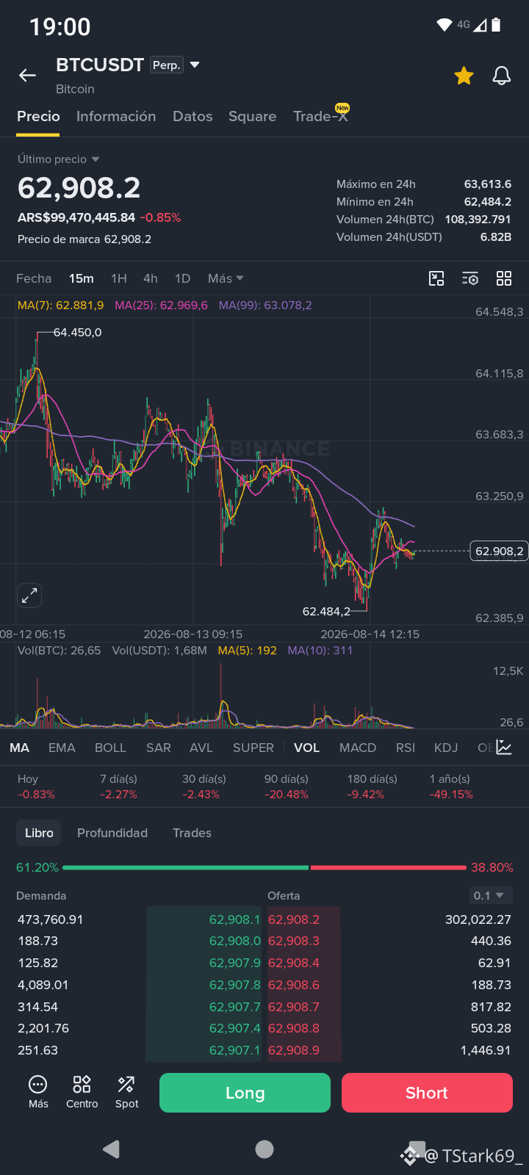Viewport: 529px width, 1175px height.
Task: Tap Precio de marca 62,908.2
Action: [x=84, y=239]
